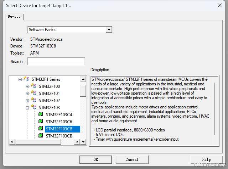Screen dimensions: 228x169
Task: Click the chip icon beside STM32F103C4
Action: click(x=41, y=114)
